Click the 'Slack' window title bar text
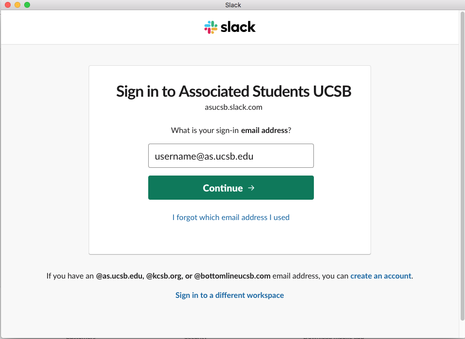 (233, 5)
